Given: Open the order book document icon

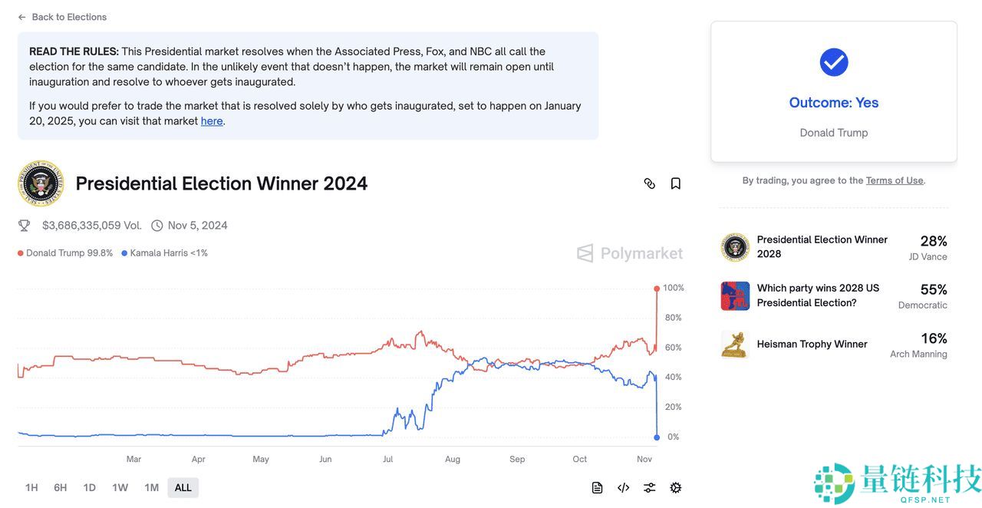Looking at the screenshot, I should pos(597,487).
